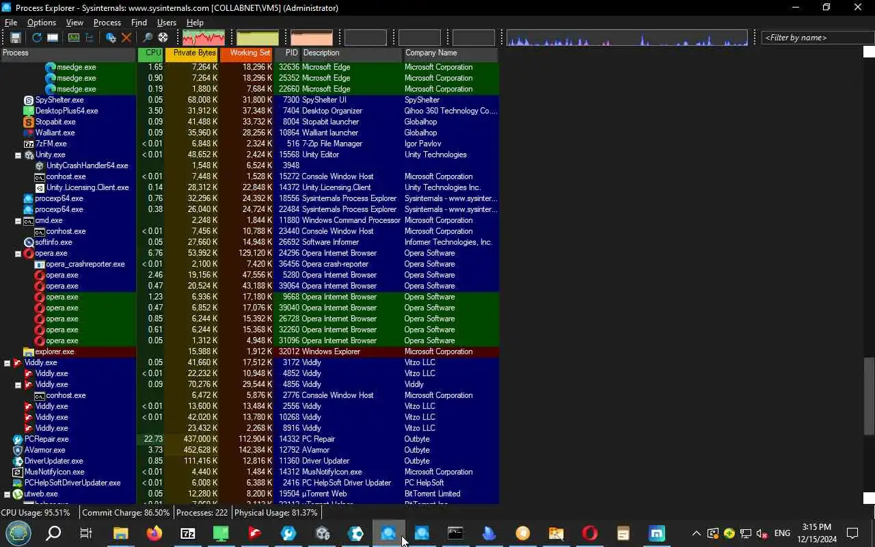Click the AVarmor.exe process icon
Image resolution: width=875 pixels, height=547 pixels.
18,450
